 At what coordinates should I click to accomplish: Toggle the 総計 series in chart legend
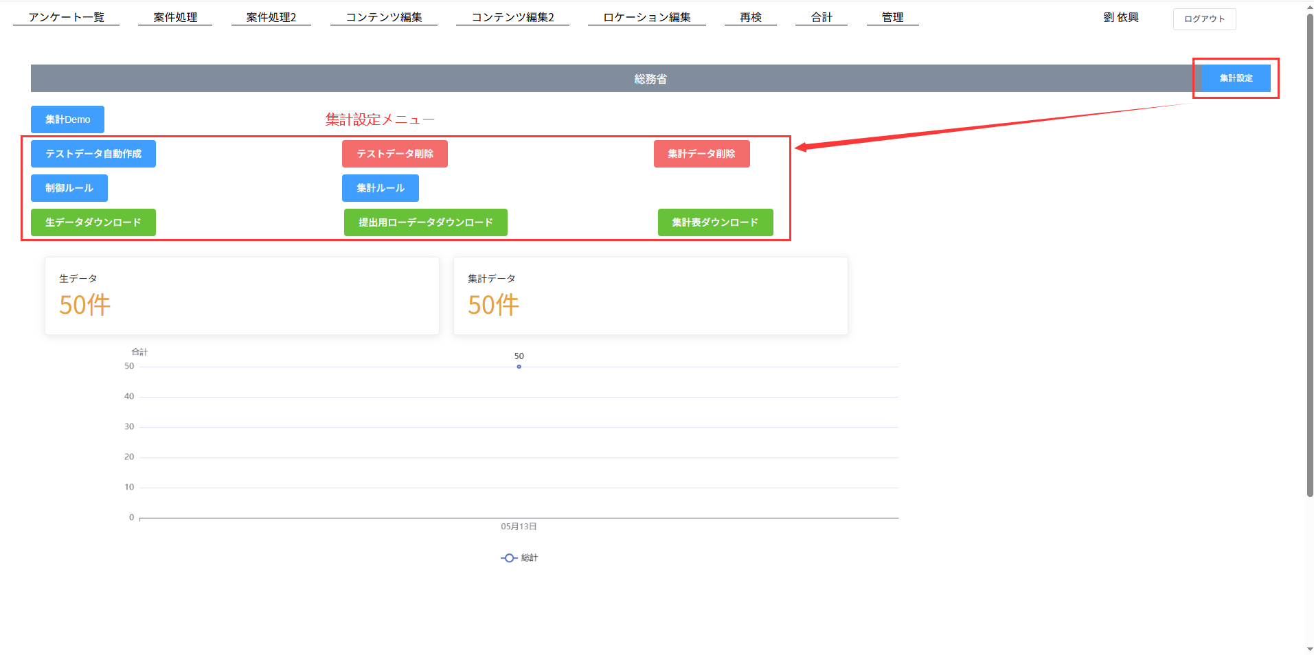point(520,558)
